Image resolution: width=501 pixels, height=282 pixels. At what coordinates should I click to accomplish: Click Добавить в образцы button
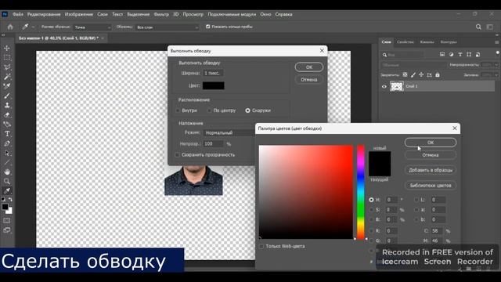[x=431, y=170]
